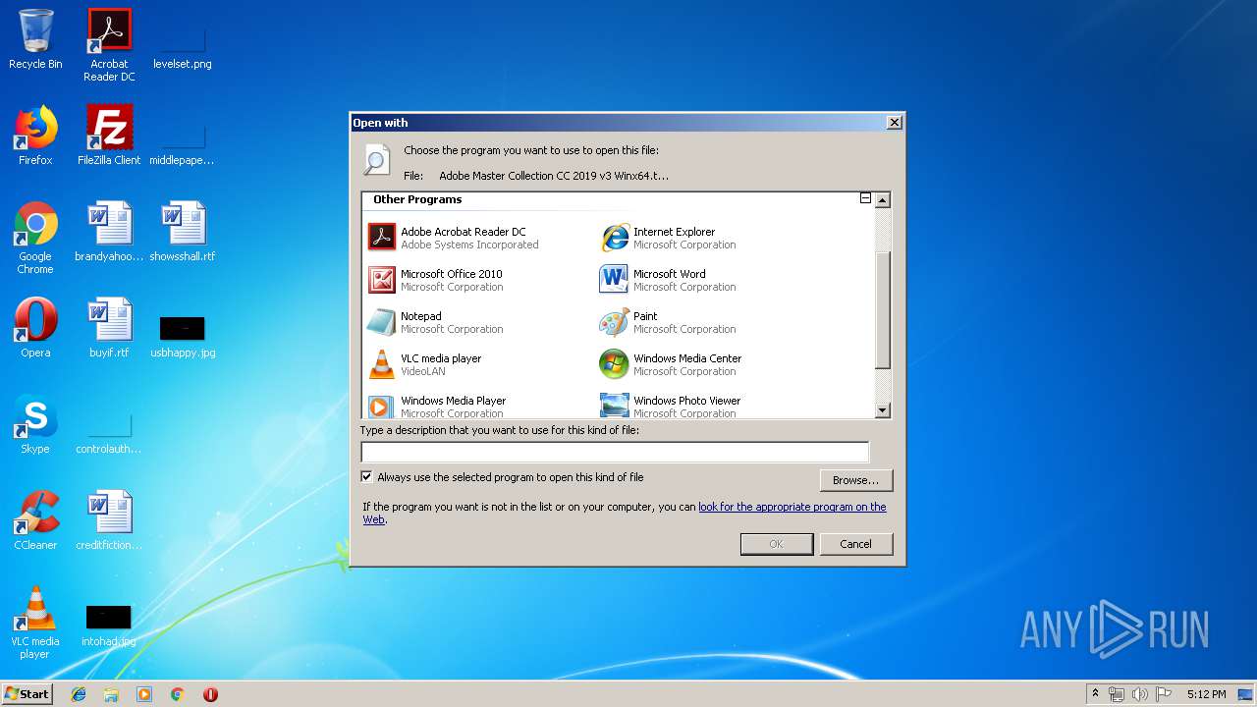Choose Windows Media Center program
Viewport: 1257px width, 707px height.
point(671,364)
